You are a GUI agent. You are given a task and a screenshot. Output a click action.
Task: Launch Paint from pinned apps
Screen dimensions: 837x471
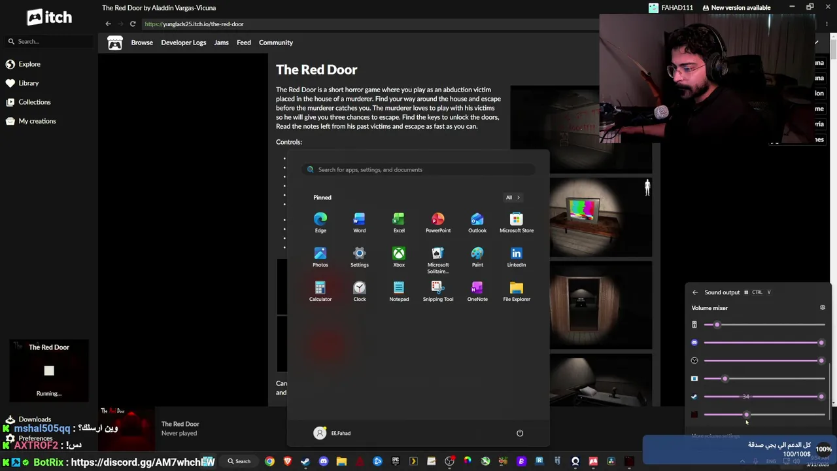pyautogui.click(x=477, y=257)
